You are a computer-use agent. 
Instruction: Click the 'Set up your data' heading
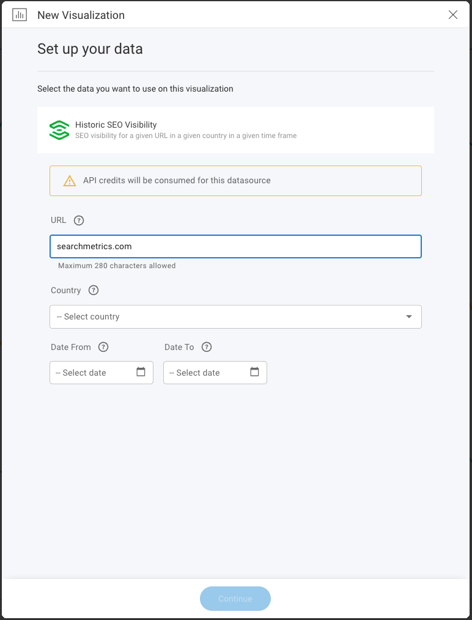90,49
